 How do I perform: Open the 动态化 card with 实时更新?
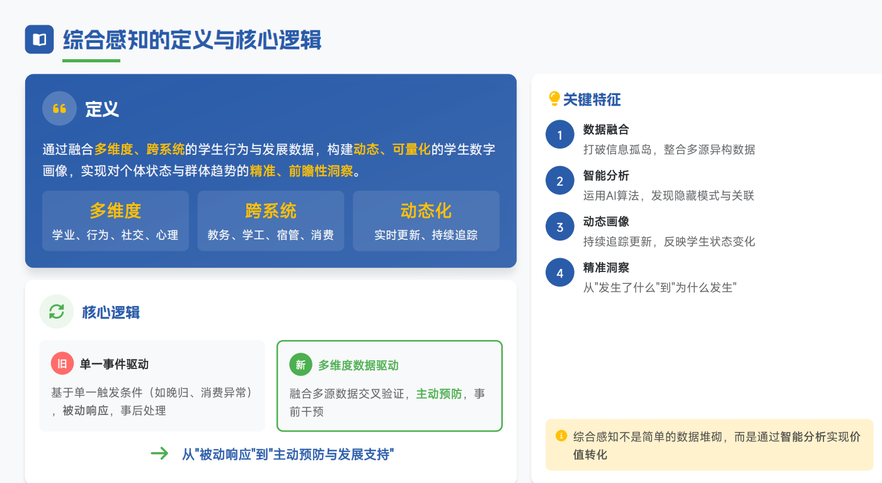point(426,221)
